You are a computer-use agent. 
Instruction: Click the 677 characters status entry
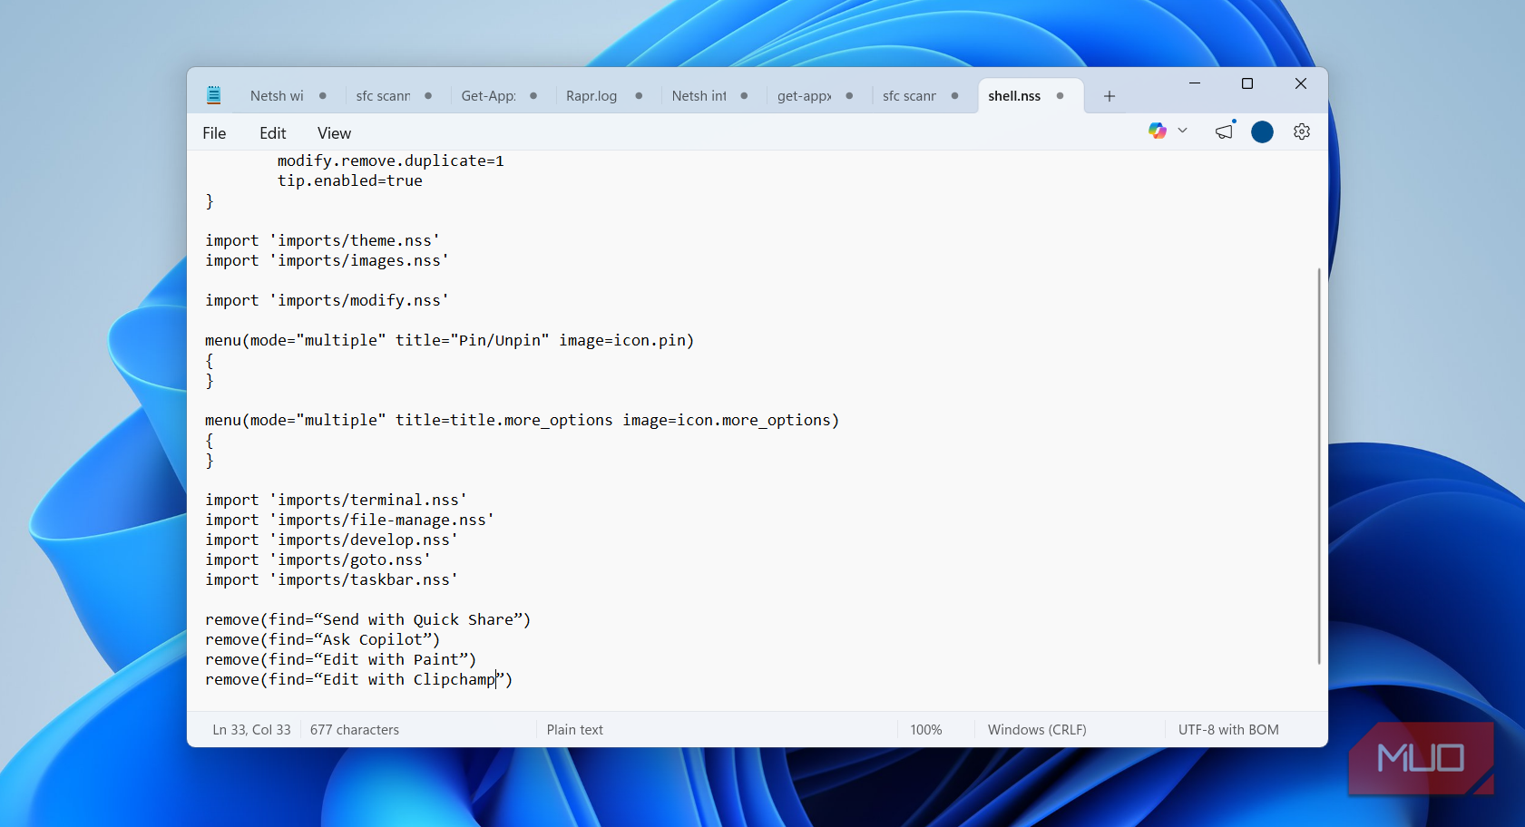[355, 730]
